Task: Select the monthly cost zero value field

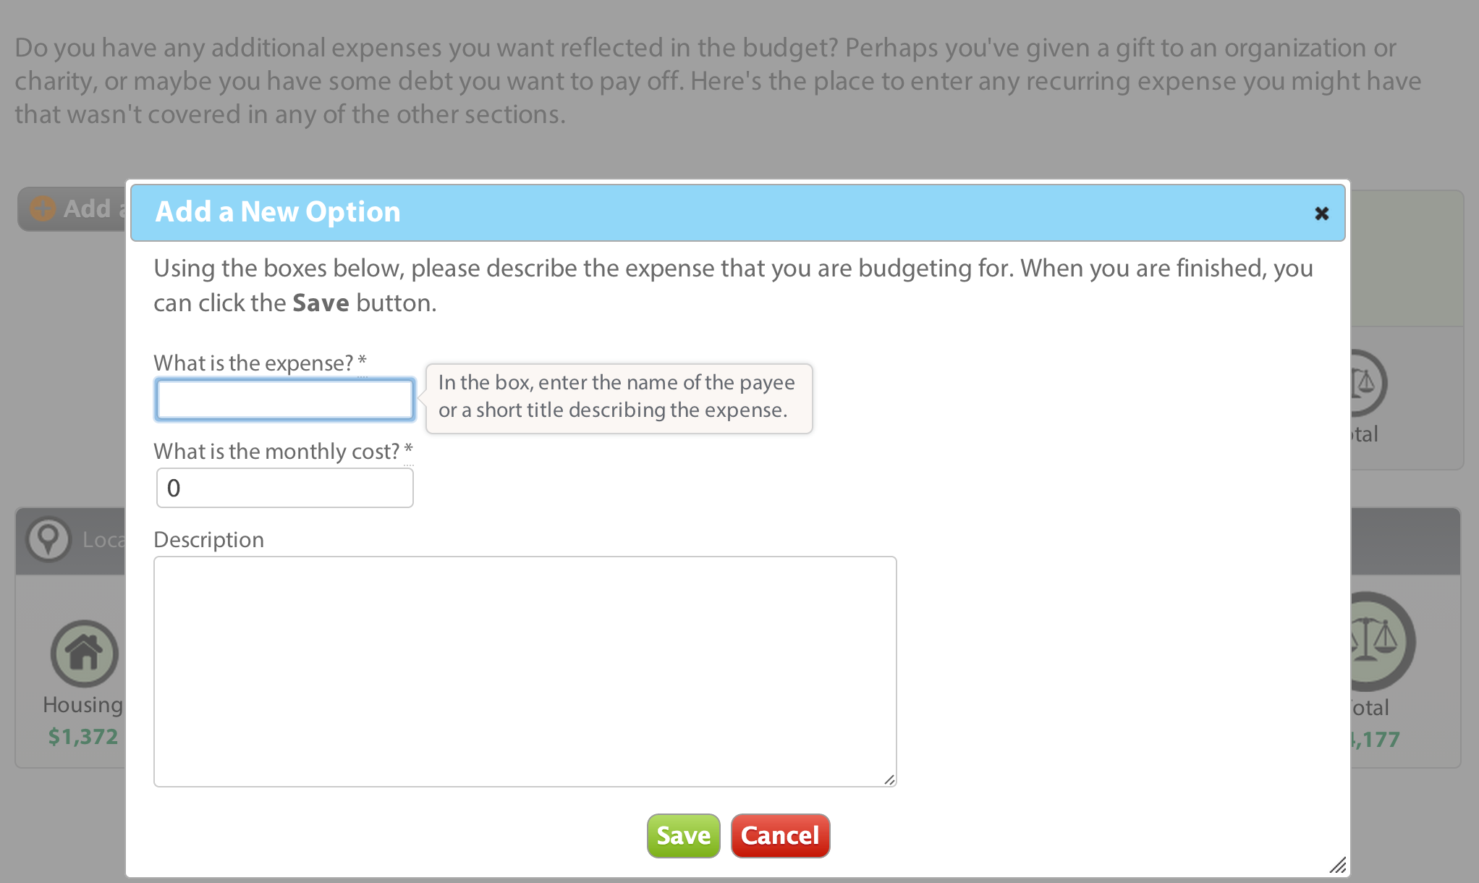Action: pyautogui.click(x=284, y=486)
